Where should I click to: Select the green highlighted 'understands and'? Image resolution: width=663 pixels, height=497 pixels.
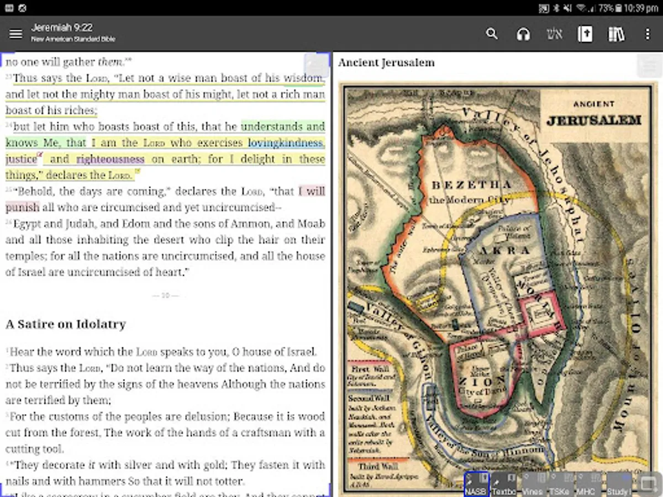283,126
